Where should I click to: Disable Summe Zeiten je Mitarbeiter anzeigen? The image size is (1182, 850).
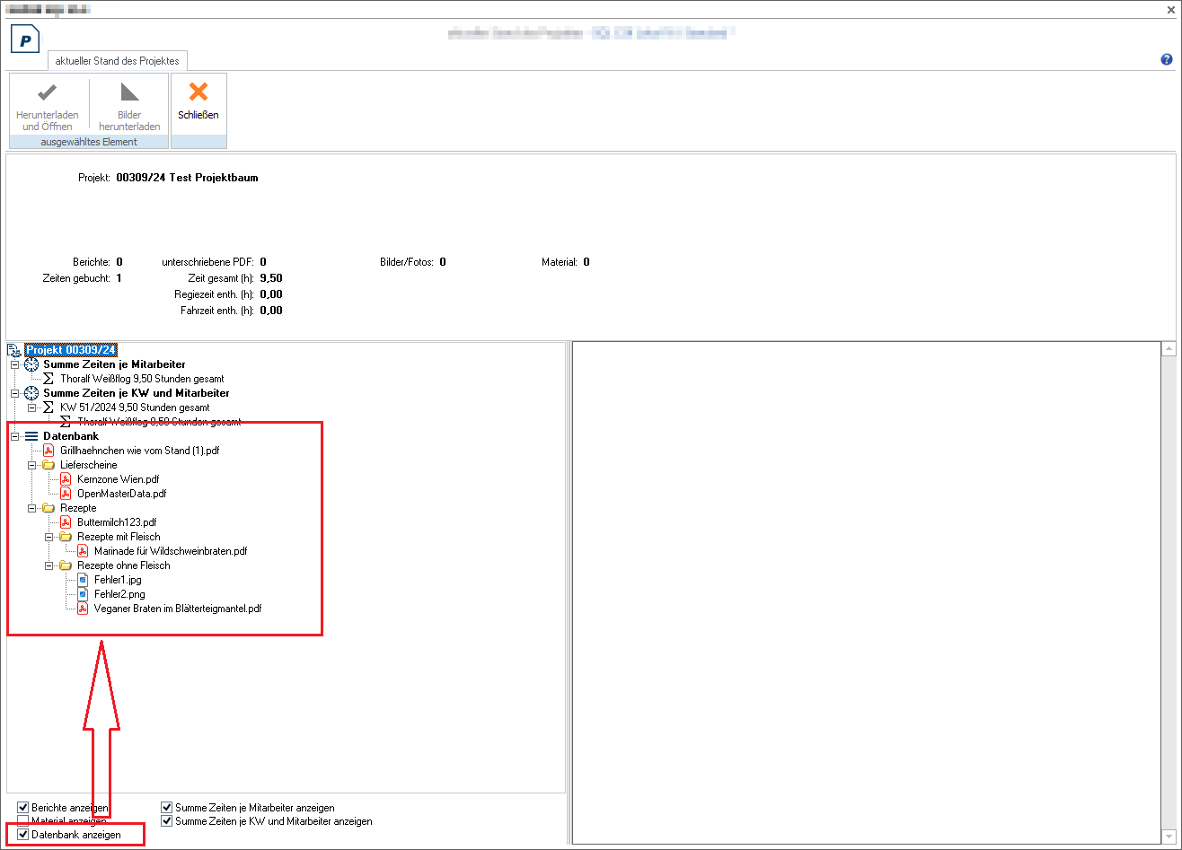167,808
